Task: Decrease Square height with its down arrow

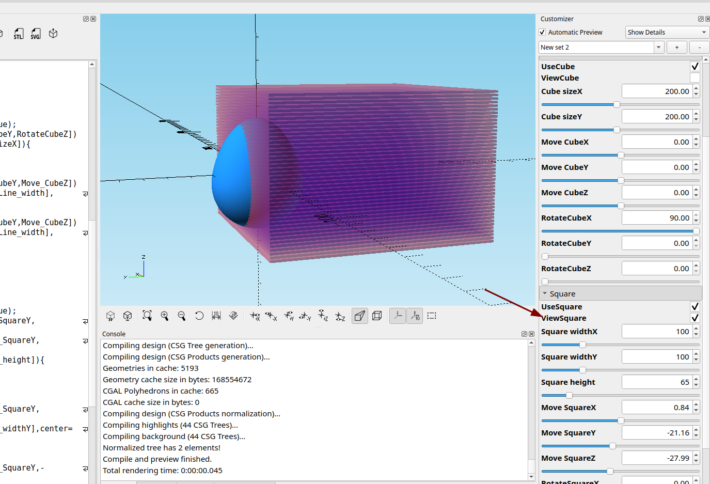Action: (x=696, y=385)
